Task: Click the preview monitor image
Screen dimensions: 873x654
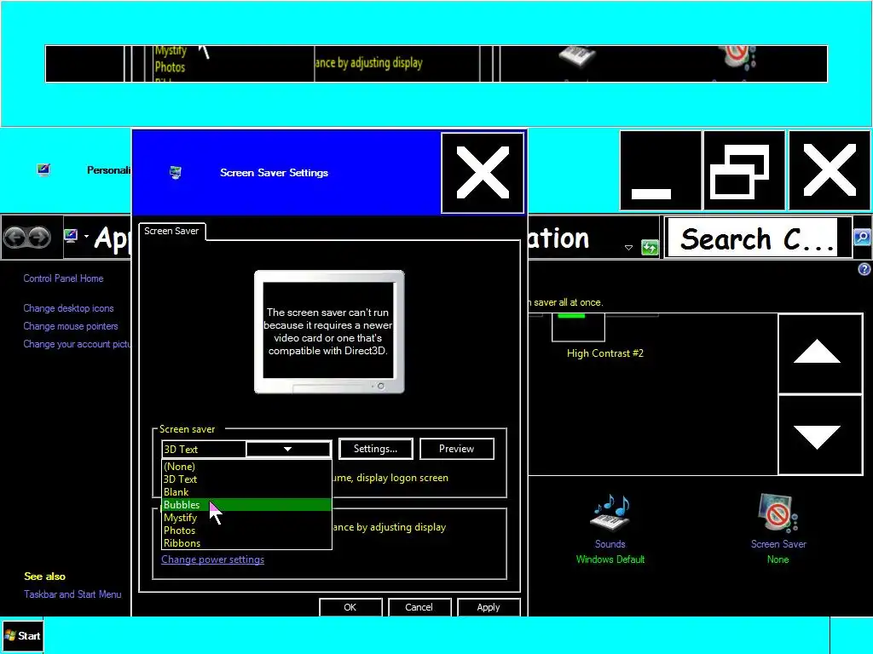Action: [329, 332]
